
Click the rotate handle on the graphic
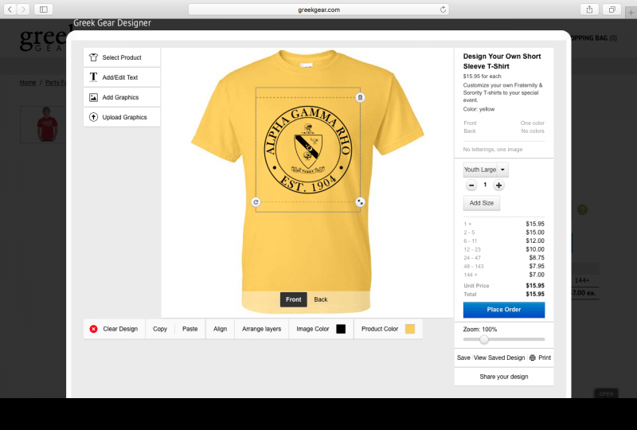click(x=256, y=202)
